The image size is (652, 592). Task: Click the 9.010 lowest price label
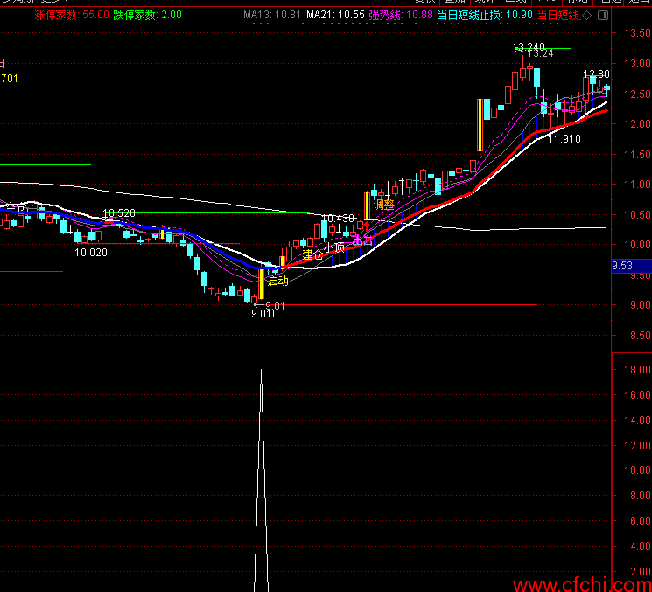(x=265, y=314)
